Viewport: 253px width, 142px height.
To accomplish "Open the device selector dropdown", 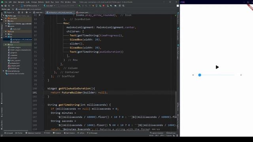I will [30, 6].
